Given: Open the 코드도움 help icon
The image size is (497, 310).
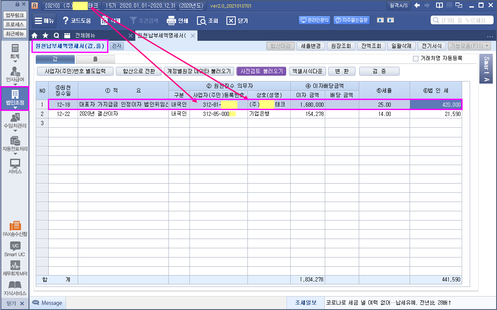Looking at the screenshot, I should point(66,21).
